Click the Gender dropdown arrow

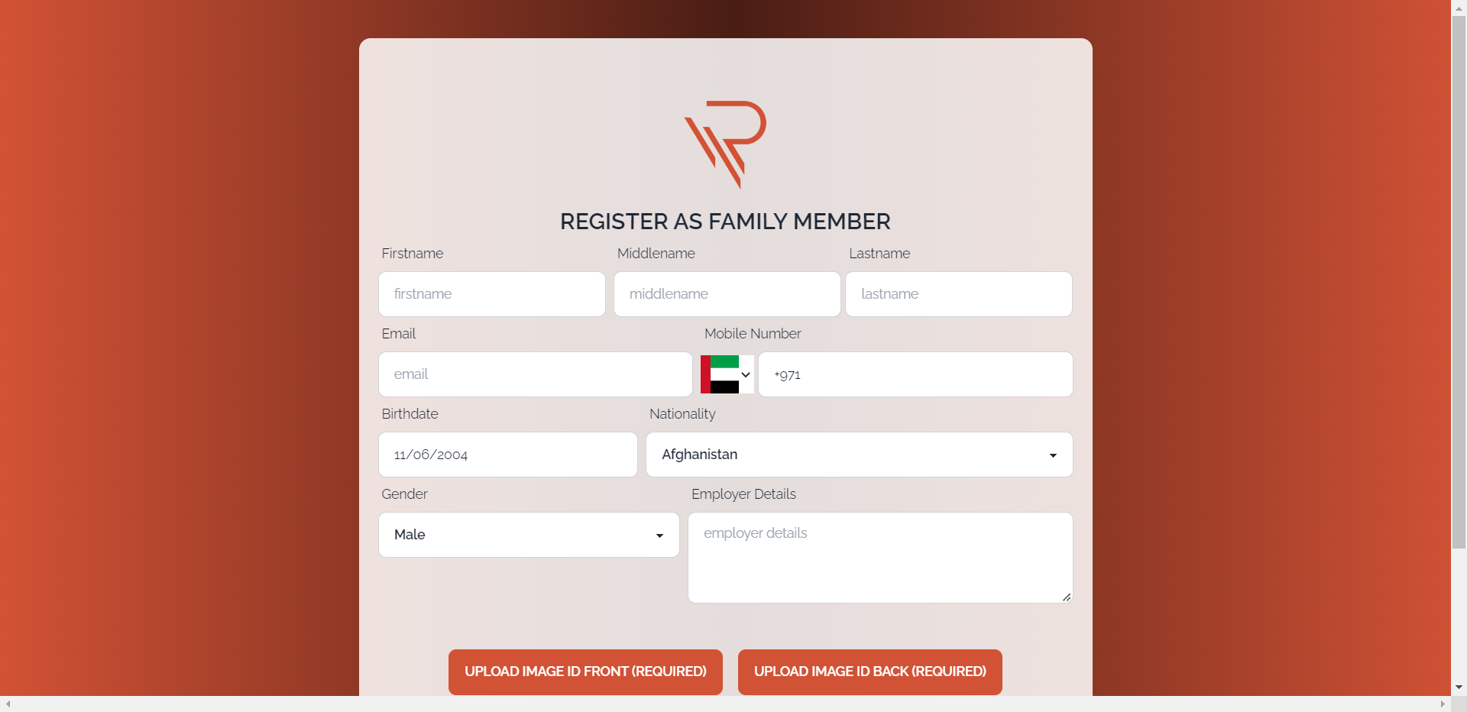(x=659, y=536)
